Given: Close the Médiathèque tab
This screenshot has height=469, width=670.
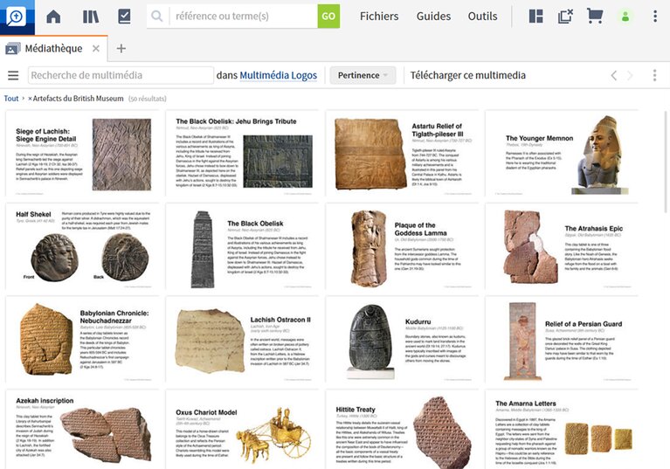Looking at the screenshot, I should click(96, 49).
